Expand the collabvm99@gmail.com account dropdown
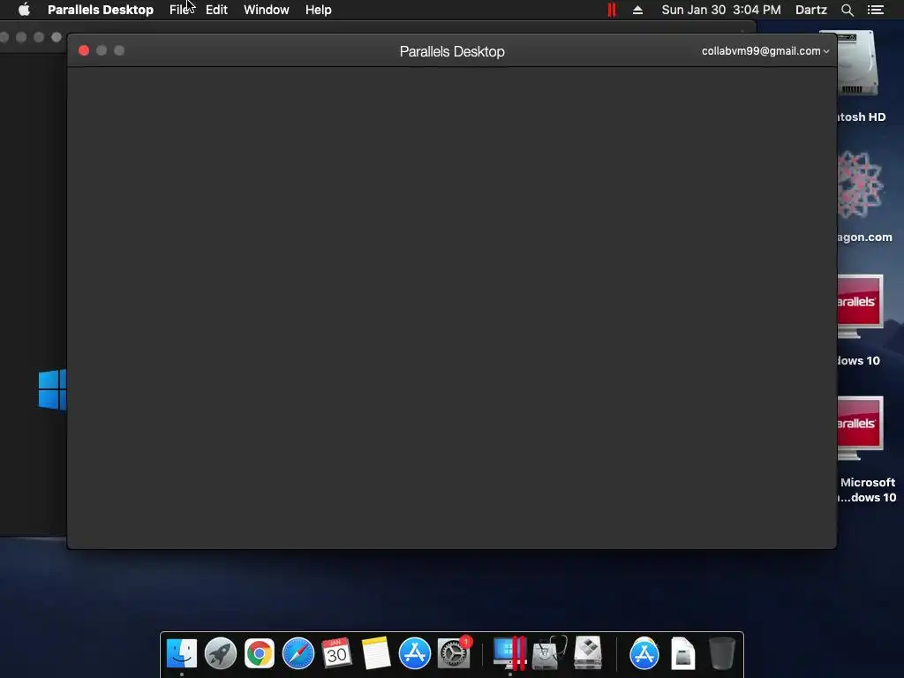 (765, 50)
